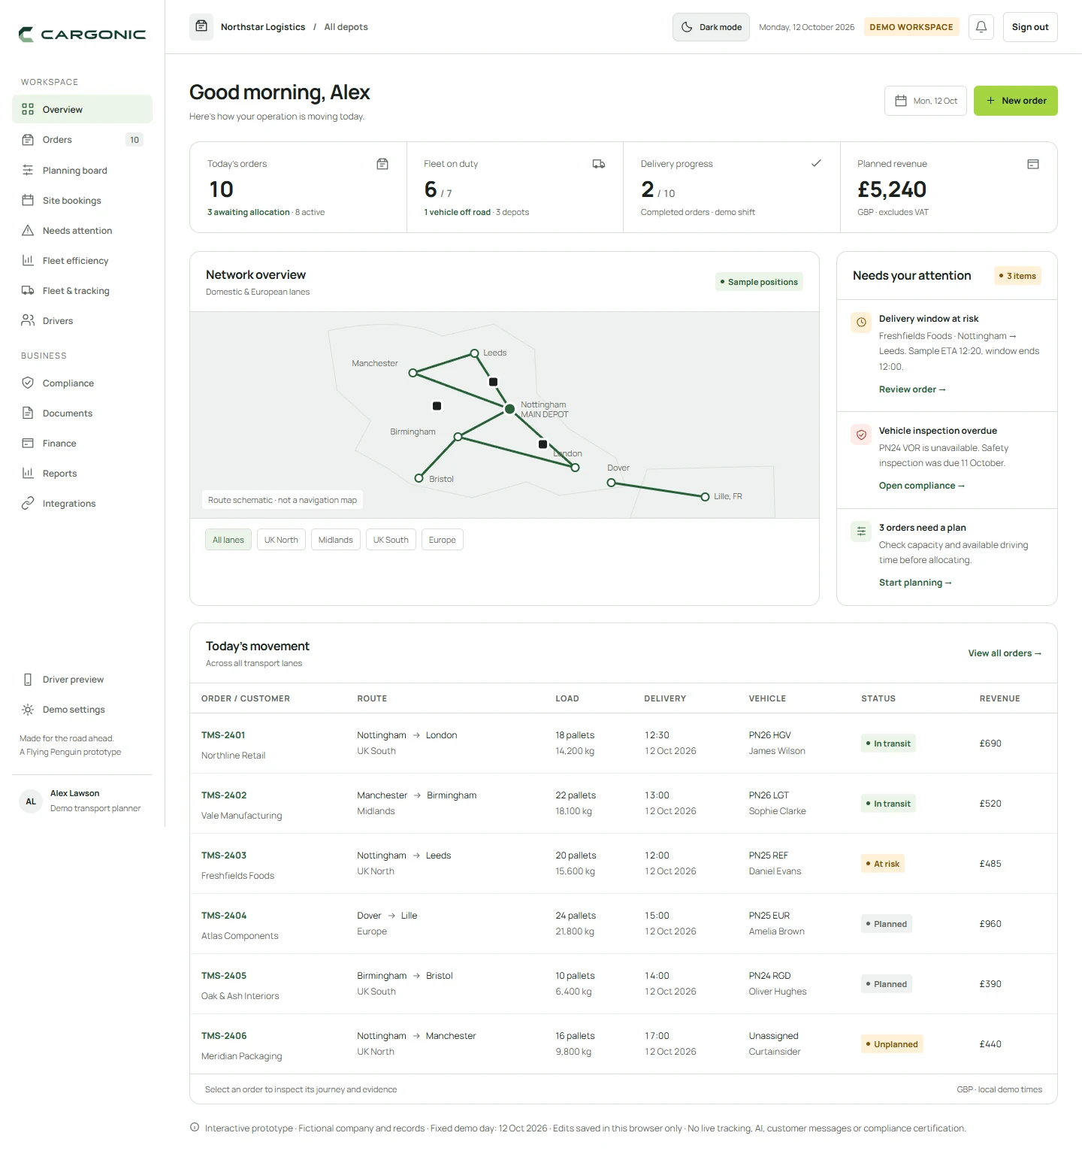
Task: Click the Cargonic logo
Action: pyautogui.click(x=83, y=35)
